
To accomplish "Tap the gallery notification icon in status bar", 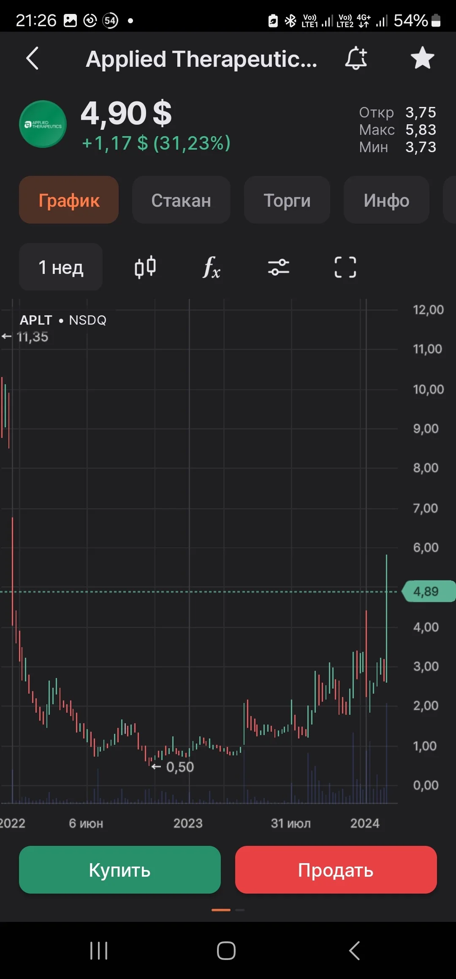I will (70, 20).
